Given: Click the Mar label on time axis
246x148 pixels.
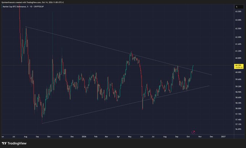Looking at the screenshot, I should [x=107, y=136].
